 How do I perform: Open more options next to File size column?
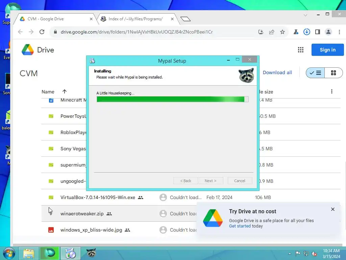[x=332, y=91]
